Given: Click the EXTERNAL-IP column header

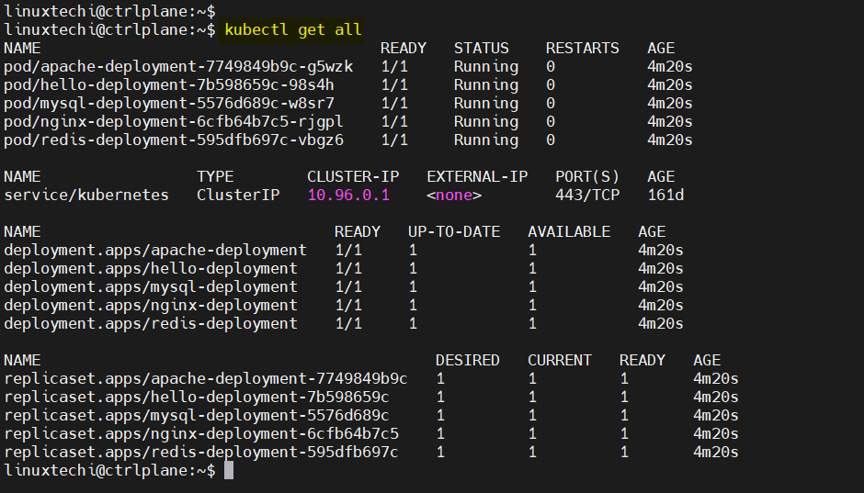Looking at the screenshot, I should coord(477,176).
